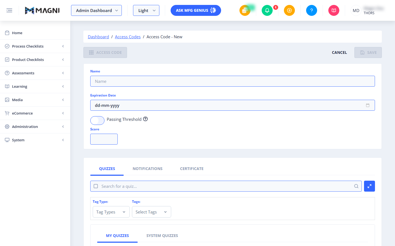395x246 pixels.
Task: Expand the Learning chevron
Action: [63, 86]
